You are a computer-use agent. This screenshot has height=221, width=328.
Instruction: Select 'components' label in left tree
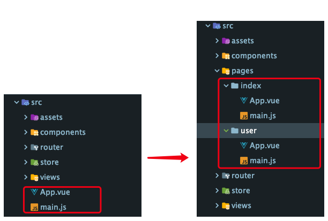click(x=63, y=132)
